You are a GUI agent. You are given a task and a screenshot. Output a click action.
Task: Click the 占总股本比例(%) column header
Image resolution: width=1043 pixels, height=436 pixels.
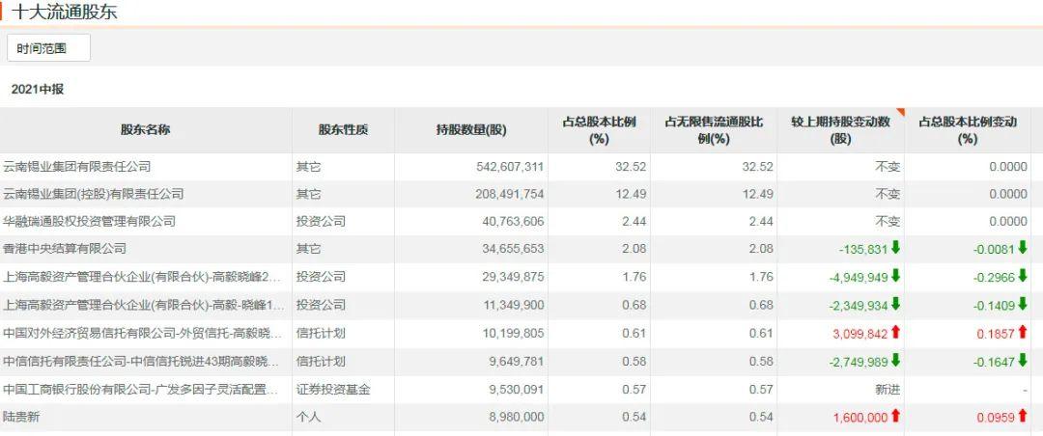(600, 130)
